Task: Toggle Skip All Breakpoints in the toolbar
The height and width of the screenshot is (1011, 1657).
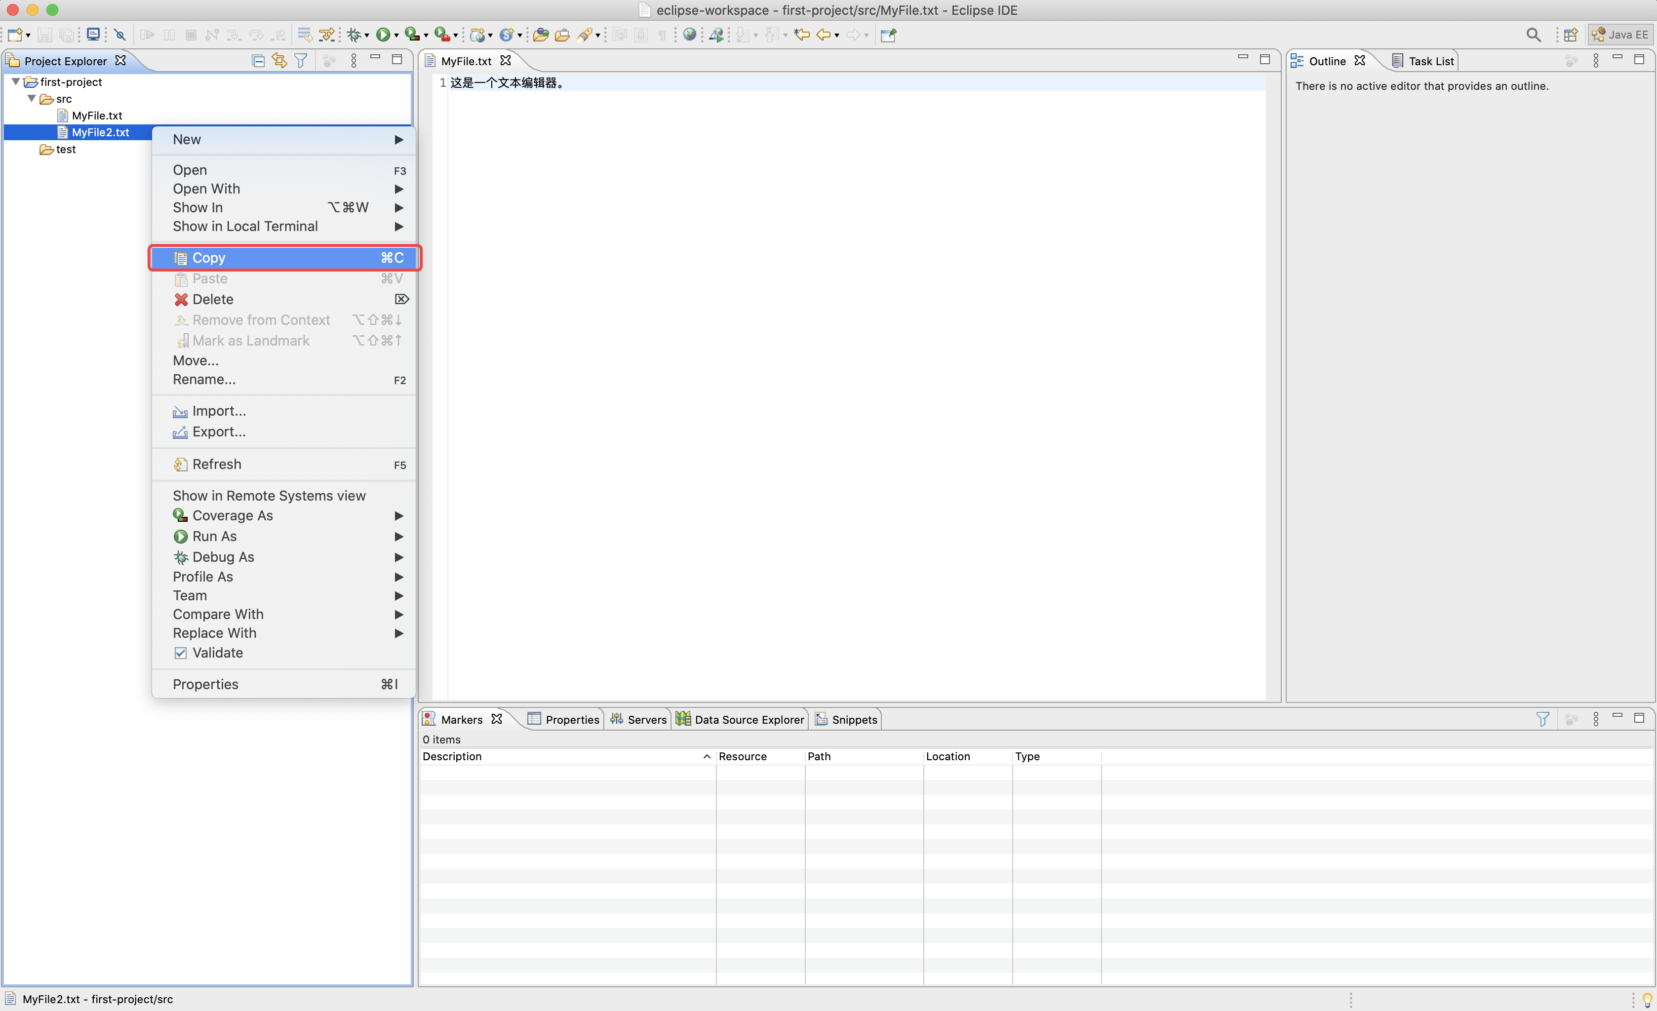Action: (120, 35)
